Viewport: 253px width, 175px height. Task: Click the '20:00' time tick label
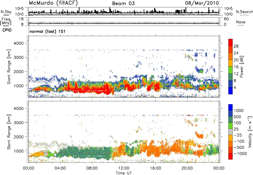point(187,168)
